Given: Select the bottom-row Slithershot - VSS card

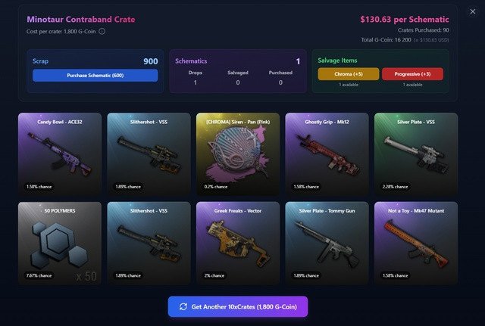Looking at the screenshot, I should pos(149,243).
